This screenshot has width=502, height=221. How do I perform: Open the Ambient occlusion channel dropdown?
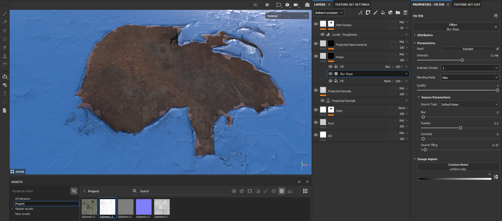coord(329,12)
